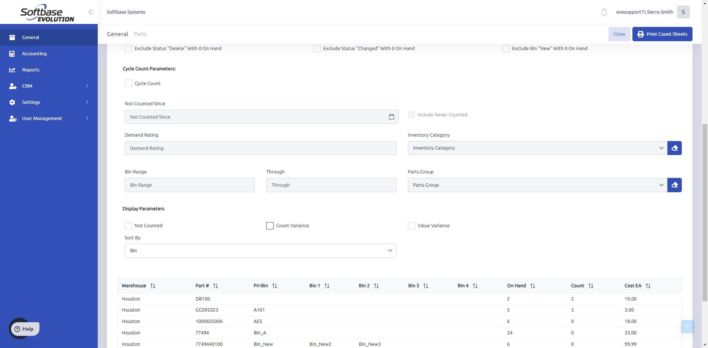
Task: Click the scroll-to-top arrow button
Action: click(687, 327)
